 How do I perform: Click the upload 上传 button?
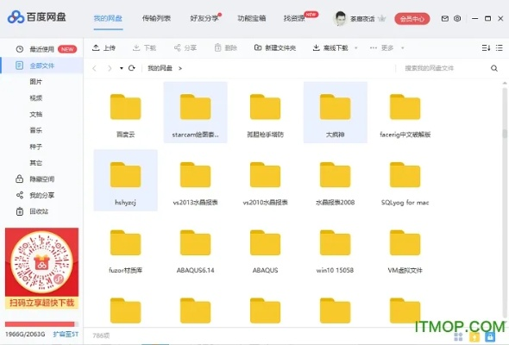coord(104,48)
